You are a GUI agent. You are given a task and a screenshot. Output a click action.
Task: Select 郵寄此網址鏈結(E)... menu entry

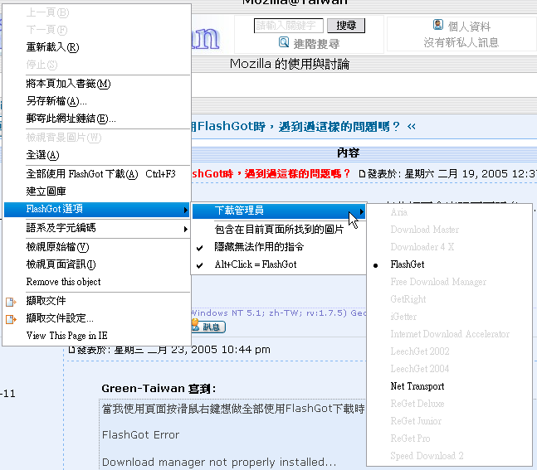[96, 119]
